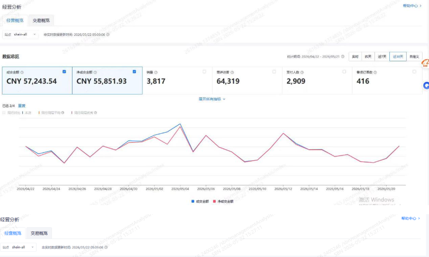
Task: Click help icon after the 2026/04/22 - 2026/05/21 date range
Action: pos(343,57)
